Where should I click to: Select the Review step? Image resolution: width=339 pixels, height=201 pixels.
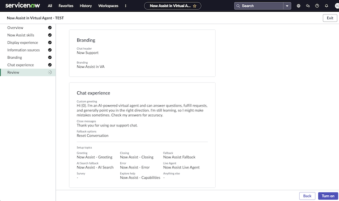[28, 72]
